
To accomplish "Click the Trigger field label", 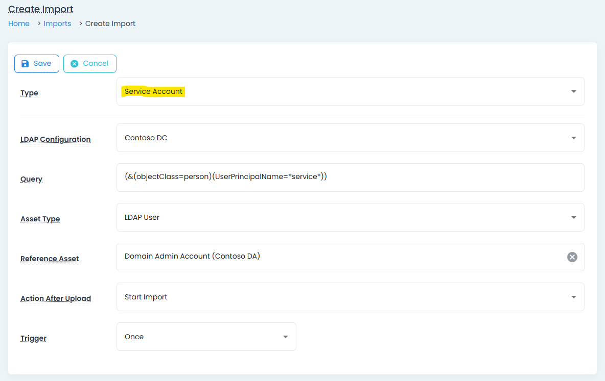I will tap(33, 338).
